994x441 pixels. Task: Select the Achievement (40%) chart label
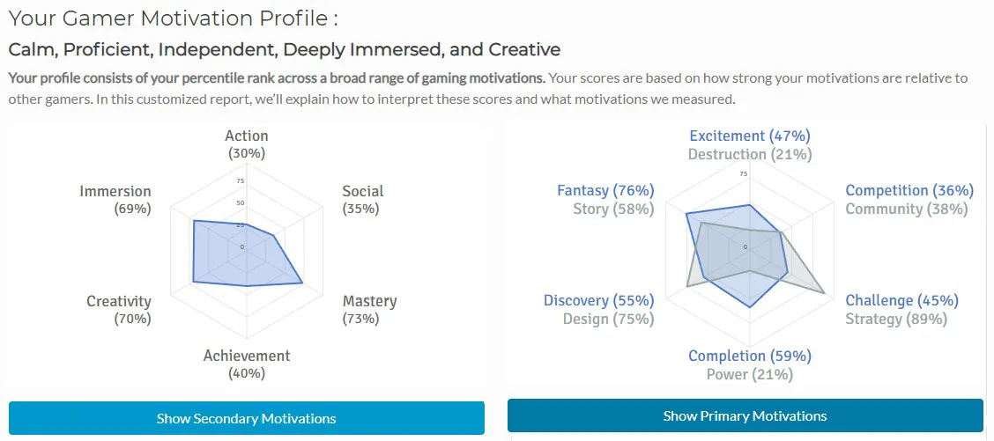click(247, 364)
